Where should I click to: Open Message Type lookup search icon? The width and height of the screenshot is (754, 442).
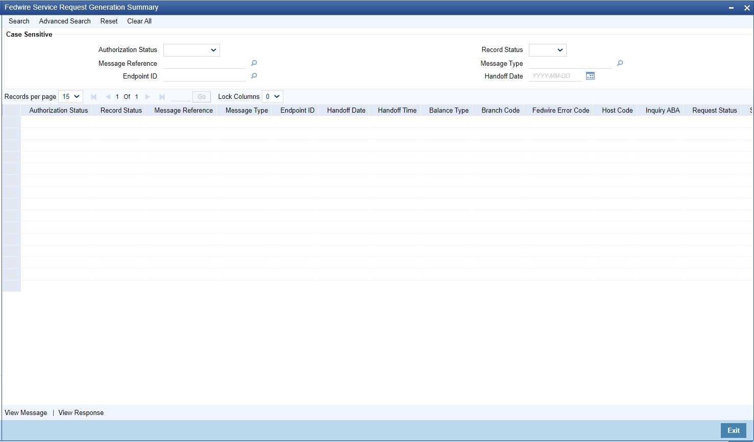(x=620, y=63)
